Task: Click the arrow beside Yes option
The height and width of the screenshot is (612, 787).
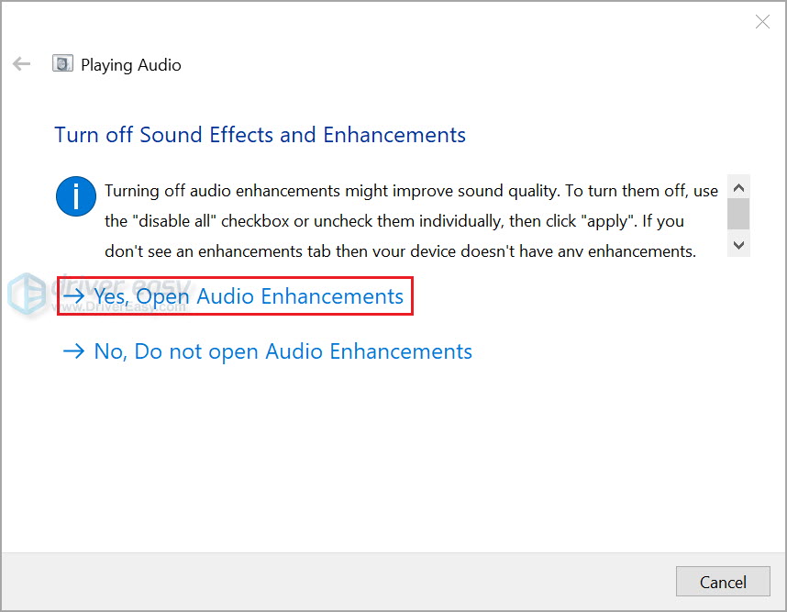Action: (74, 296)
